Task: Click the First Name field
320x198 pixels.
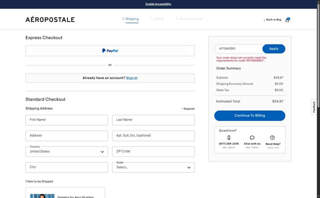Action: tap(66, 120)
